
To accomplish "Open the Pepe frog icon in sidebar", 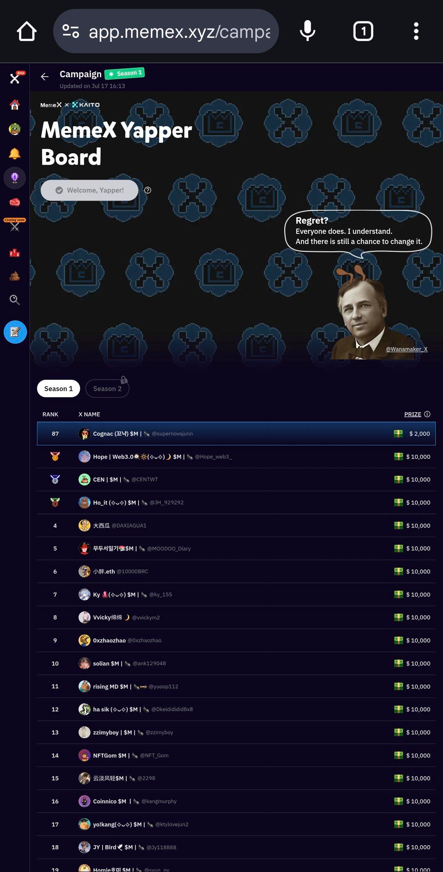I will point(15,129).
